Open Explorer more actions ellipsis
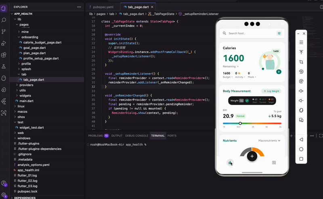The height and width of the screenshot is (199, 323). [x=79, y=7]
